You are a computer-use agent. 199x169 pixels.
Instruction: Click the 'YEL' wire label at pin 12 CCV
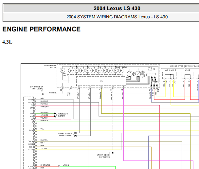pos(42,129)
